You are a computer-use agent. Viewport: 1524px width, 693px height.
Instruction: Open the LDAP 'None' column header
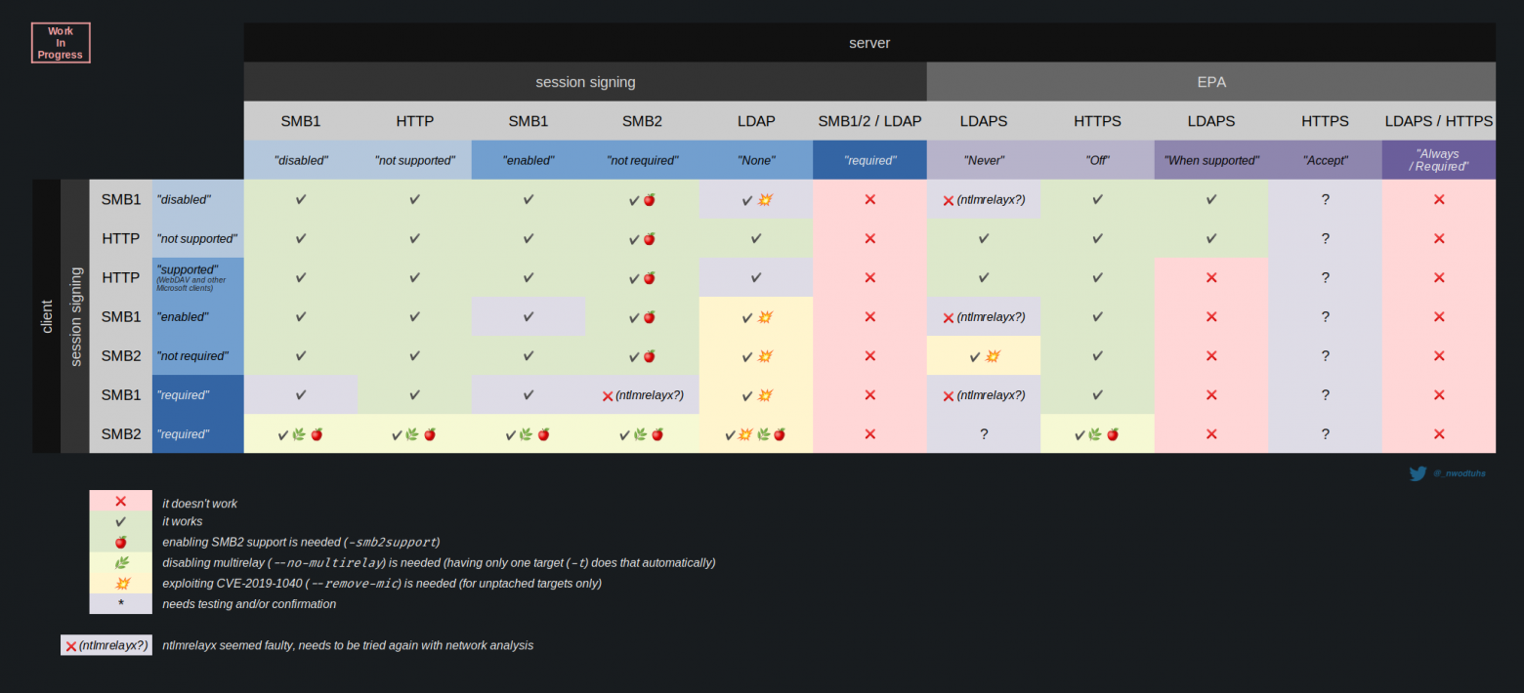point(756,121)
